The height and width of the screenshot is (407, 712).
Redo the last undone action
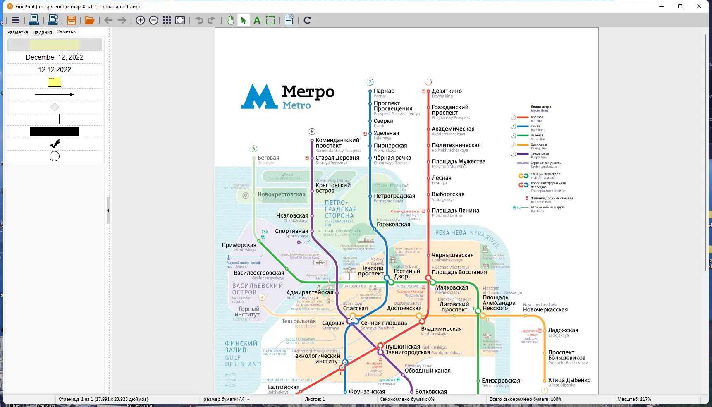212,20
